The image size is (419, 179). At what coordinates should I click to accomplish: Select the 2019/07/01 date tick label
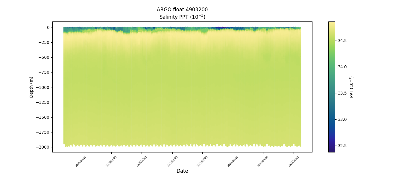pyautogui.click(x=81, y=161)
